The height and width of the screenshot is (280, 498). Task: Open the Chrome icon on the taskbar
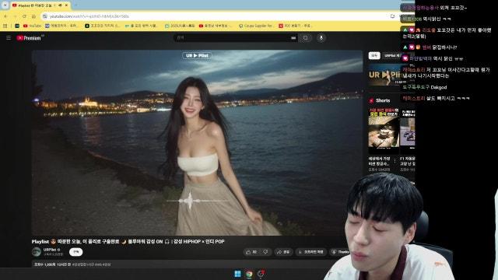tap(249, 274)
